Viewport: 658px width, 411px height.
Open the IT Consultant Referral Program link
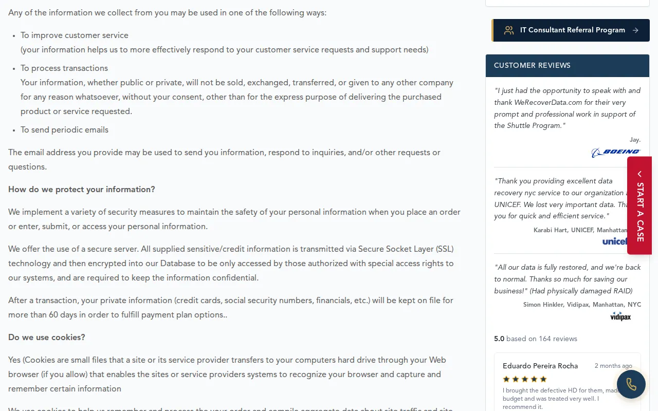(572, 30)
